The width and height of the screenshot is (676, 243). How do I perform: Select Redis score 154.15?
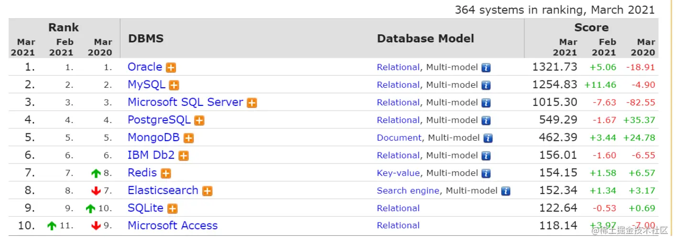[558, 173]
